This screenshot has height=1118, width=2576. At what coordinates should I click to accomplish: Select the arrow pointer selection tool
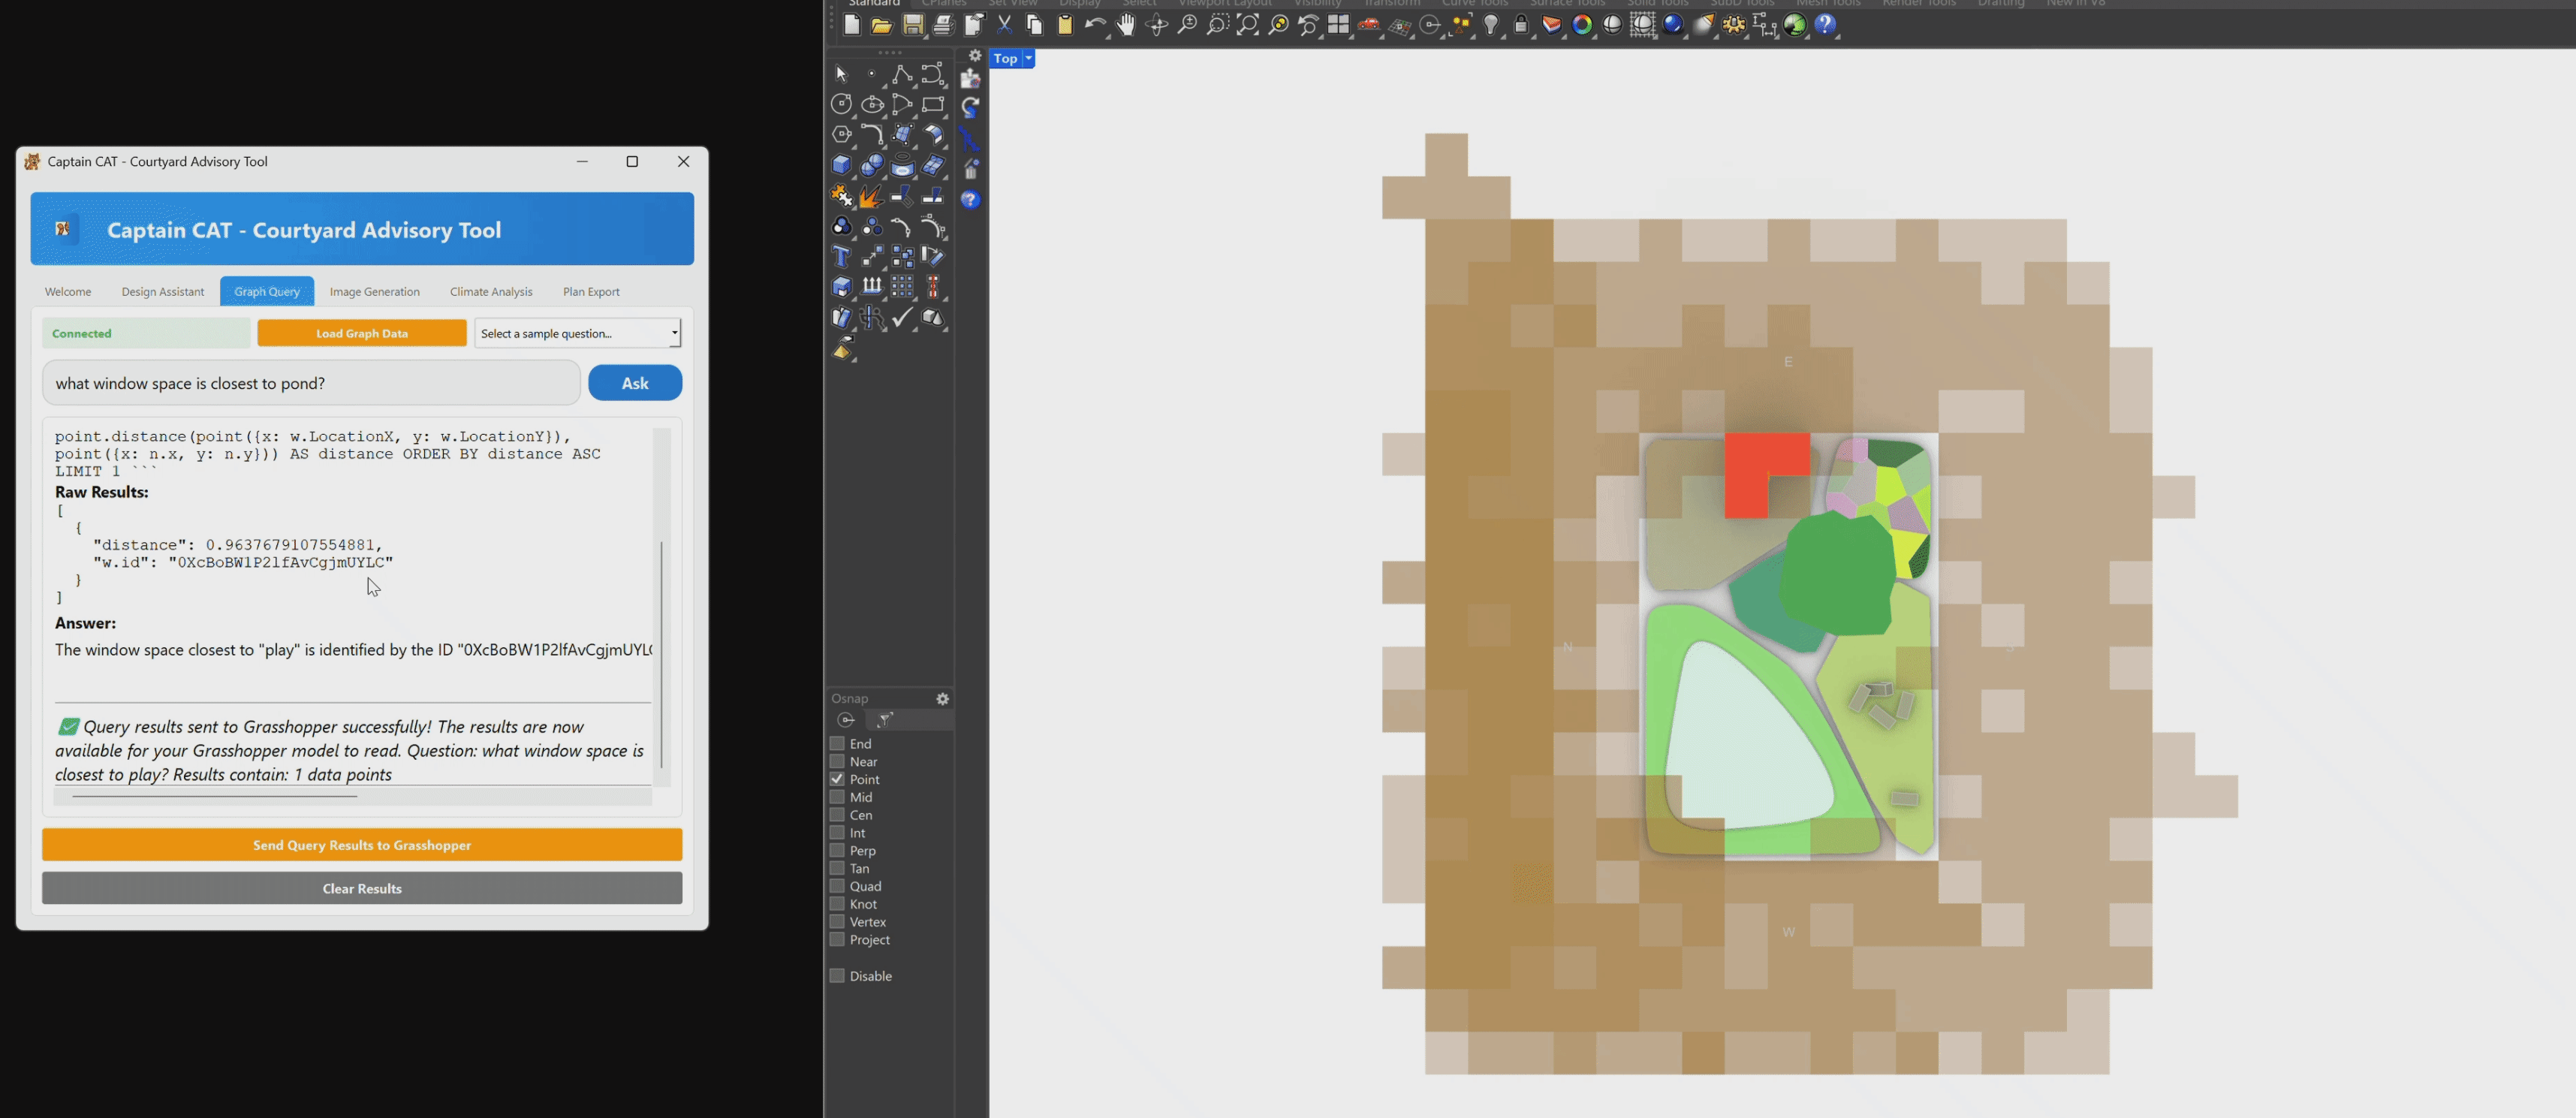tap(841, 75)
